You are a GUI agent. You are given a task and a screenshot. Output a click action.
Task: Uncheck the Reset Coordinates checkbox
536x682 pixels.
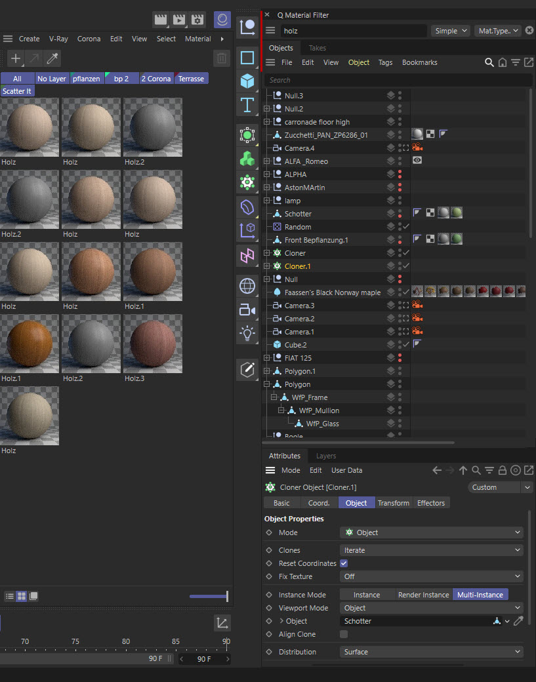pyautogui.click(x=344, y=563)
